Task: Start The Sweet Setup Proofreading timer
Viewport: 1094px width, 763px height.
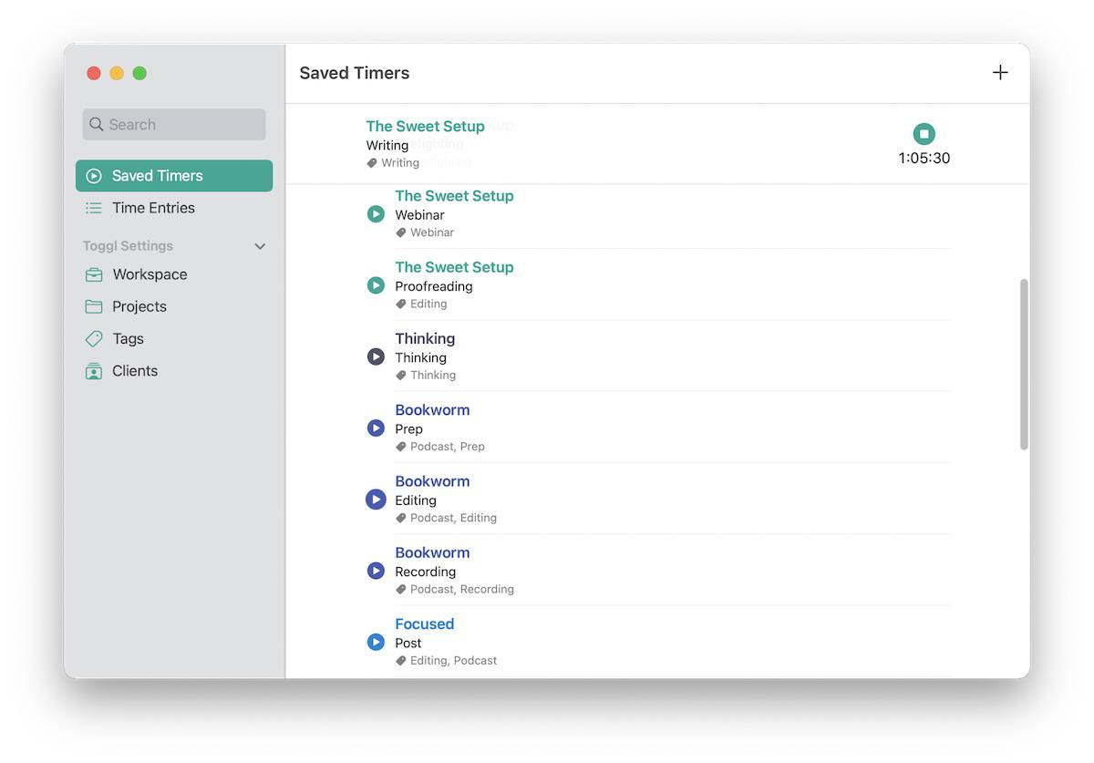Action: (376, 285)
